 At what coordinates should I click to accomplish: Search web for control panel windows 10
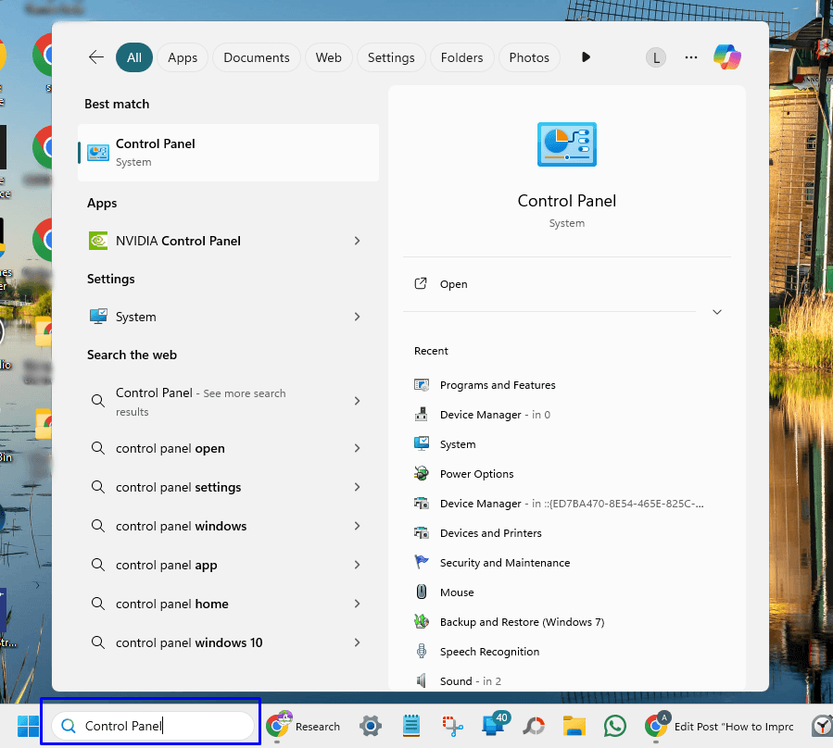[x=229, y=642]
